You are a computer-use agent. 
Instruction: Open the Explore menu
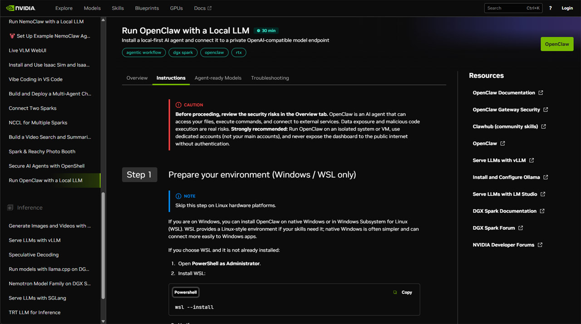click(x=64, y=8)
